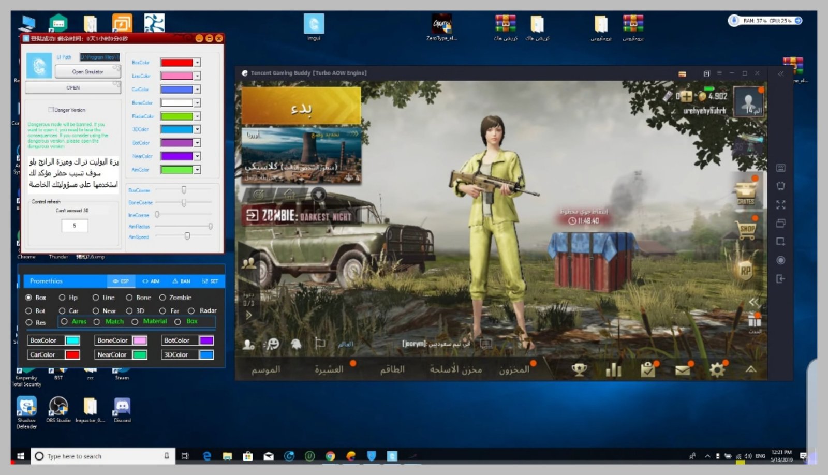Image resolution: width=828 pixels, height=475 pixels.
Task: Open the SHOP cart icon
Action: (746, 230)
